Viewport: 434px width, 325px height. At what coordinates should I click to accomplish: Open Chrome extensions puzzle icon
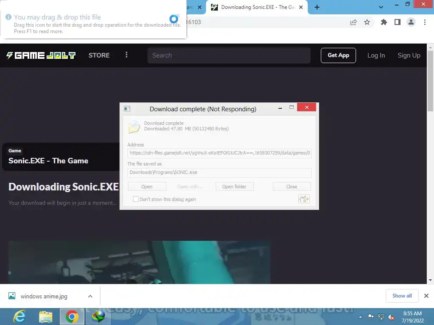pos(384,22)
